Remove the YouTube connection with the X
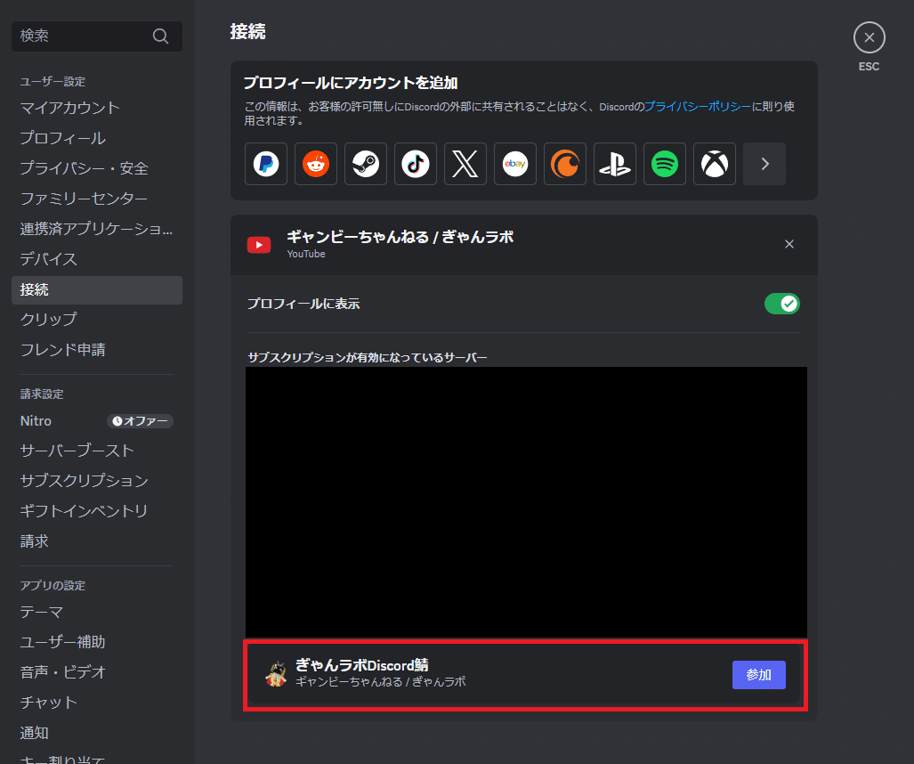Screen dimensions: 914x764 tap(789, 243)
